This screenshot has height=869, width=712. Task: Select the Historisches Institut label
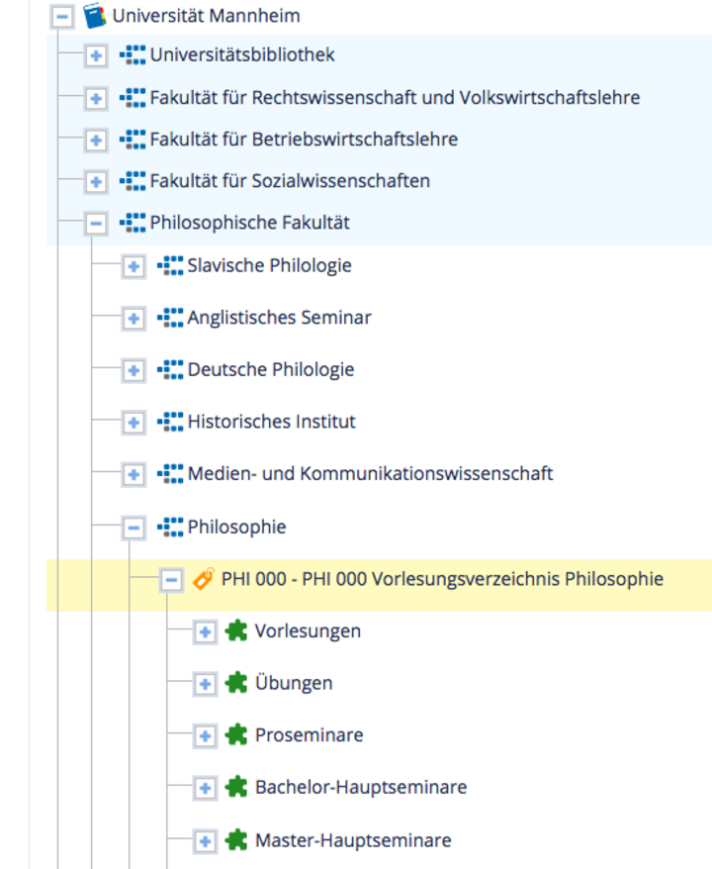tap(272, 422)
